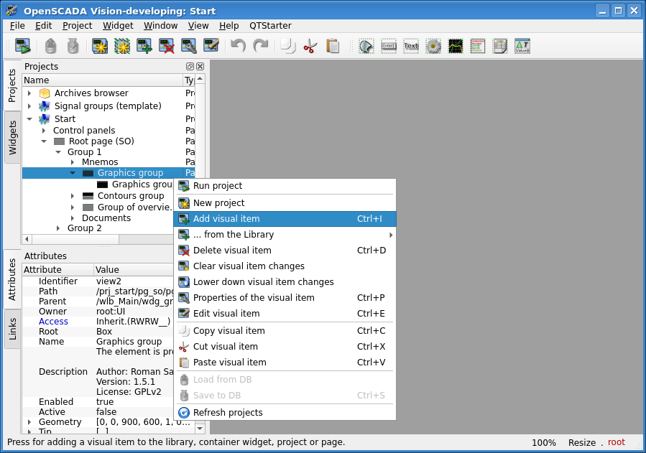Image resolution: width=646 pixels, height=453 pixels.
Task: Collapse the Root page (SO) node
Action: click(x=44, y=141)
